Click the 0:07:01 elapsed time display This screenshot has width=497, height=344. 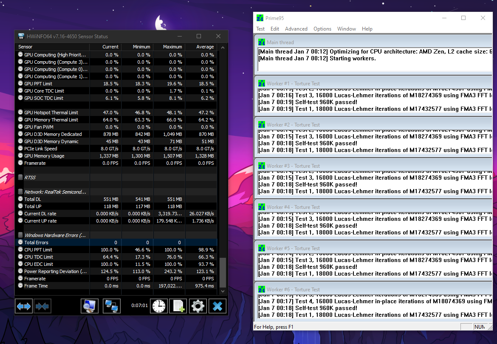tap(139, 306)
